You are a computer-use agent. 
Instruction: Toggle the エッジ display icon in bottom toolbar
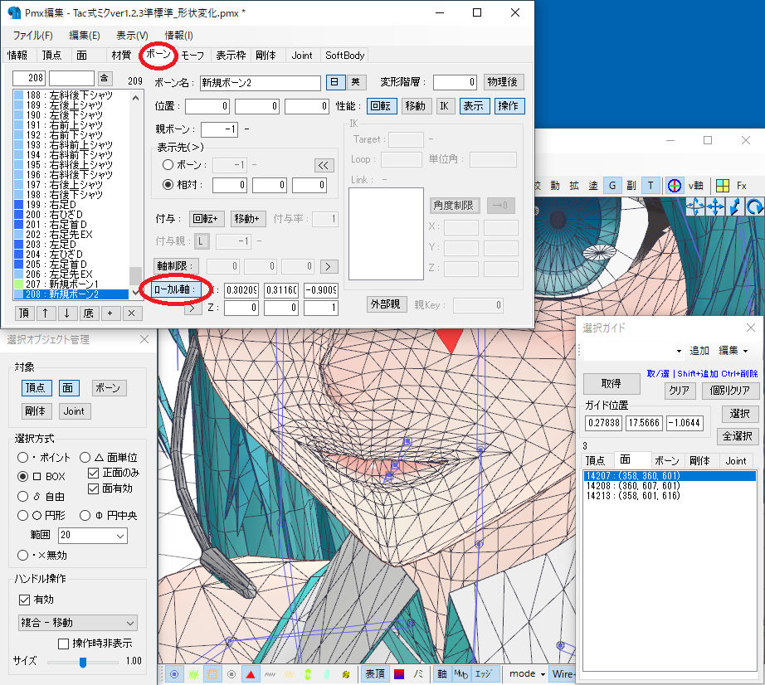485,674
